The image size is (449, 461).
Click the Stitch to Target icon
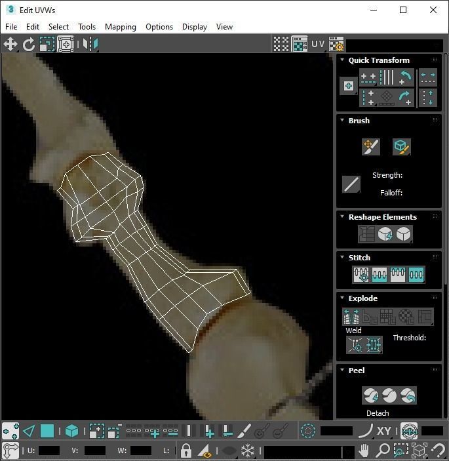[x=361, y=275]
